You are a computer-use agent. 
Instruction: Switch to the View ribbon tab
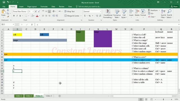click(70, 6)
